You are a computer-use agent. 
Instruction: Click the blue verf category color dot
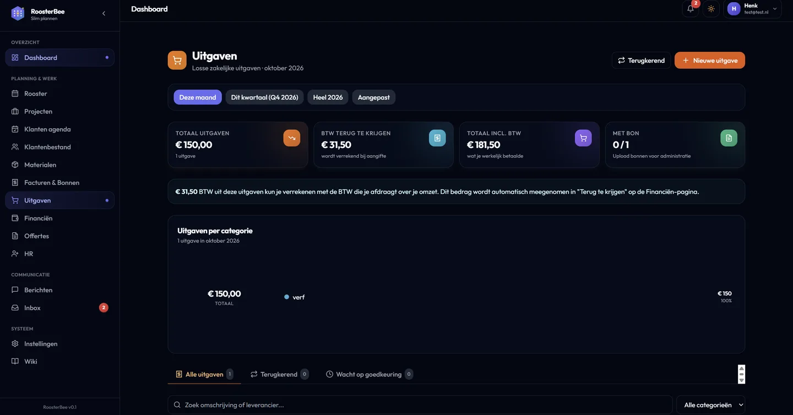(287, 297)
